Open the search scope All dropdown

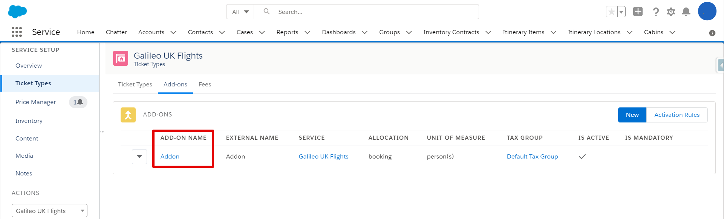(240, 12)
